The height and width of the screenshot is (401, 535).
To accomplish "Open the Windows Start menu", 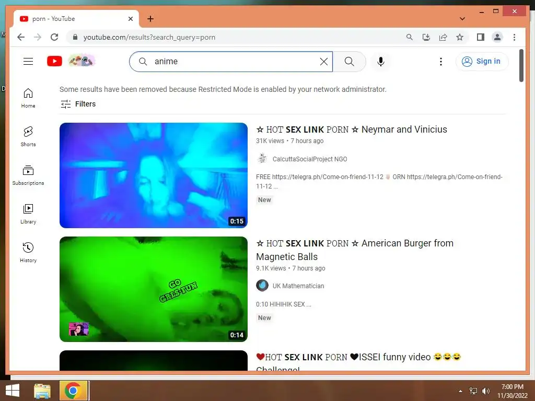I will point(13,391).
